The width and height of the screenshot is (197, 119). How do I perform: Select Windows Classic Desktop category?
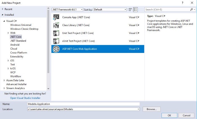point(24,29)
